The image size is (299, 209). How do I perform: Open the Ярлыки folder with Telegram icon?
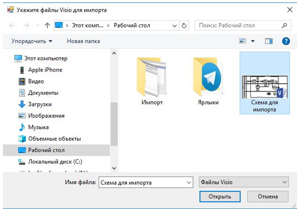(208, 79)
